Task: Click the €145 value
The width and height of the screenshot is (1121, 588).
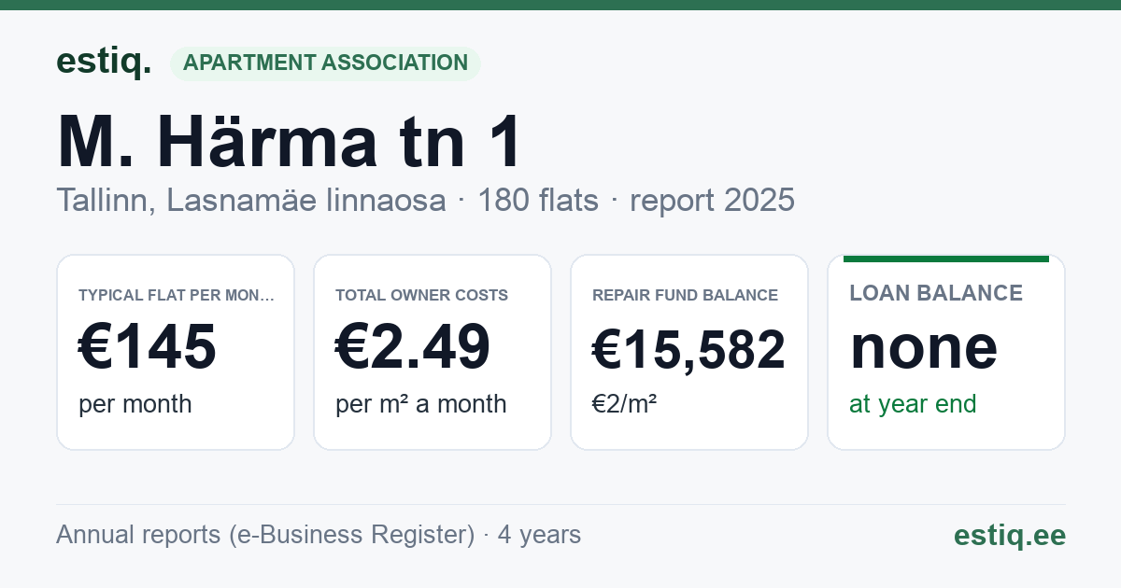Action: [x=147, y=346]
